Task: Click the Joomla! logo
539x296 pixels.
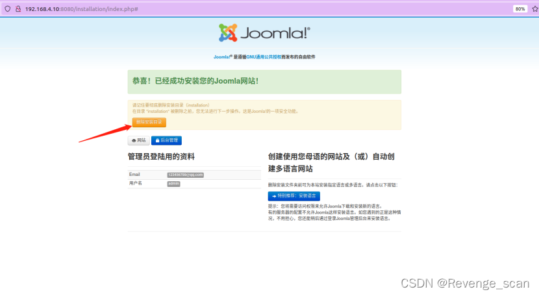Action: coord(264,33)
